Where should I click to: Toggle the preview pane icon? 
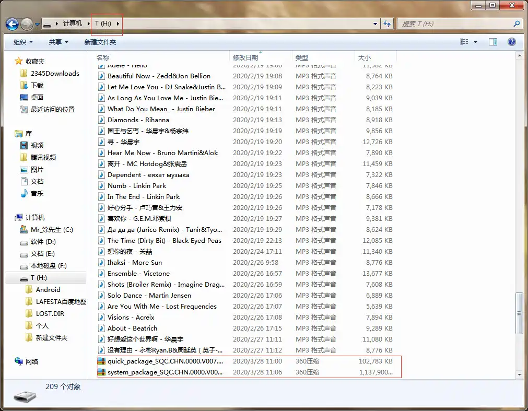tap(492, 42)
